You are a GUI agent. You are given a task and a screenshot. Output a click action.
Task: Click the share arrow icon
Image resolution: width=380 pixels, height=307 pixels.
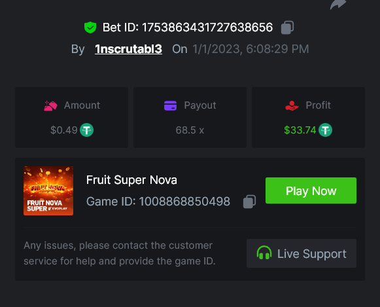coord(338,5)
